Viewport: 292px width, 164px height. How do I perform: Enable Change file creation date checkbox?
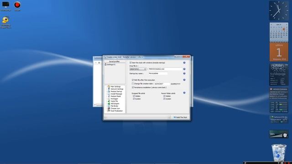[133, 84]
